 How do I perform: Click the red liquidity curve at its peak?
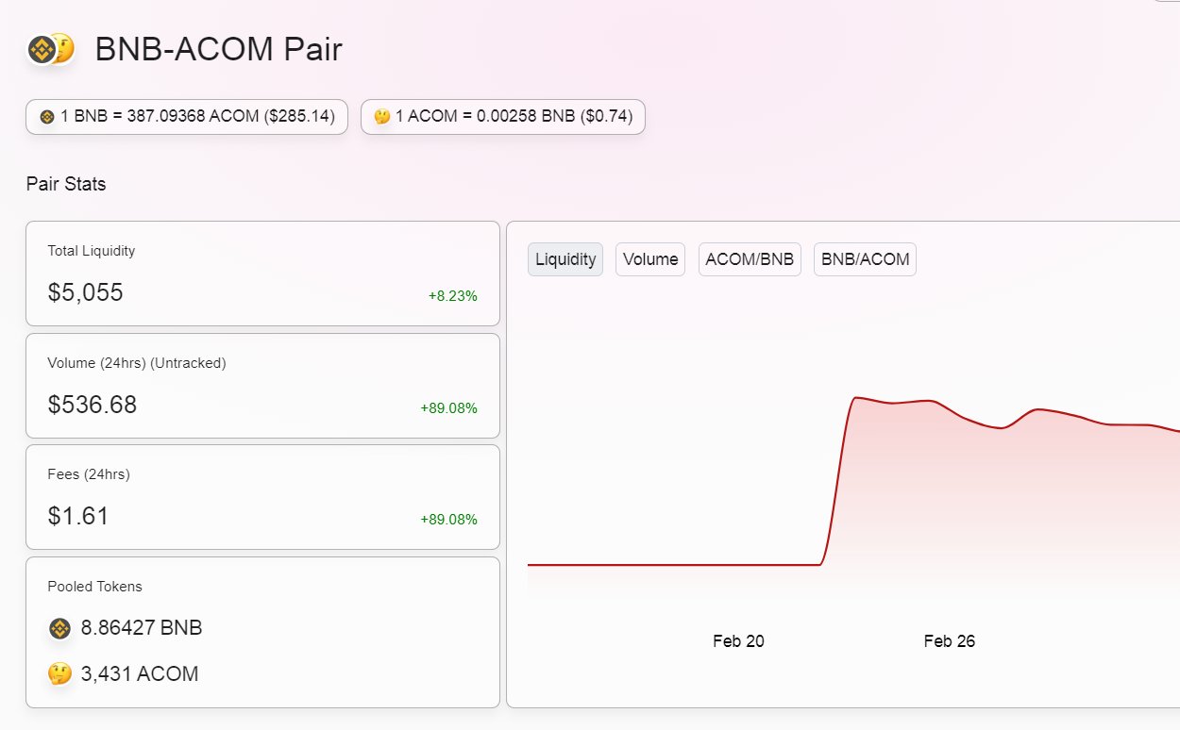[x=855, y=398]
